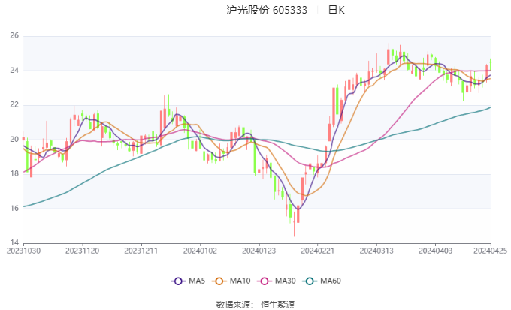
Task: Toggle the MA5 series label
Action: coord(197,281)
